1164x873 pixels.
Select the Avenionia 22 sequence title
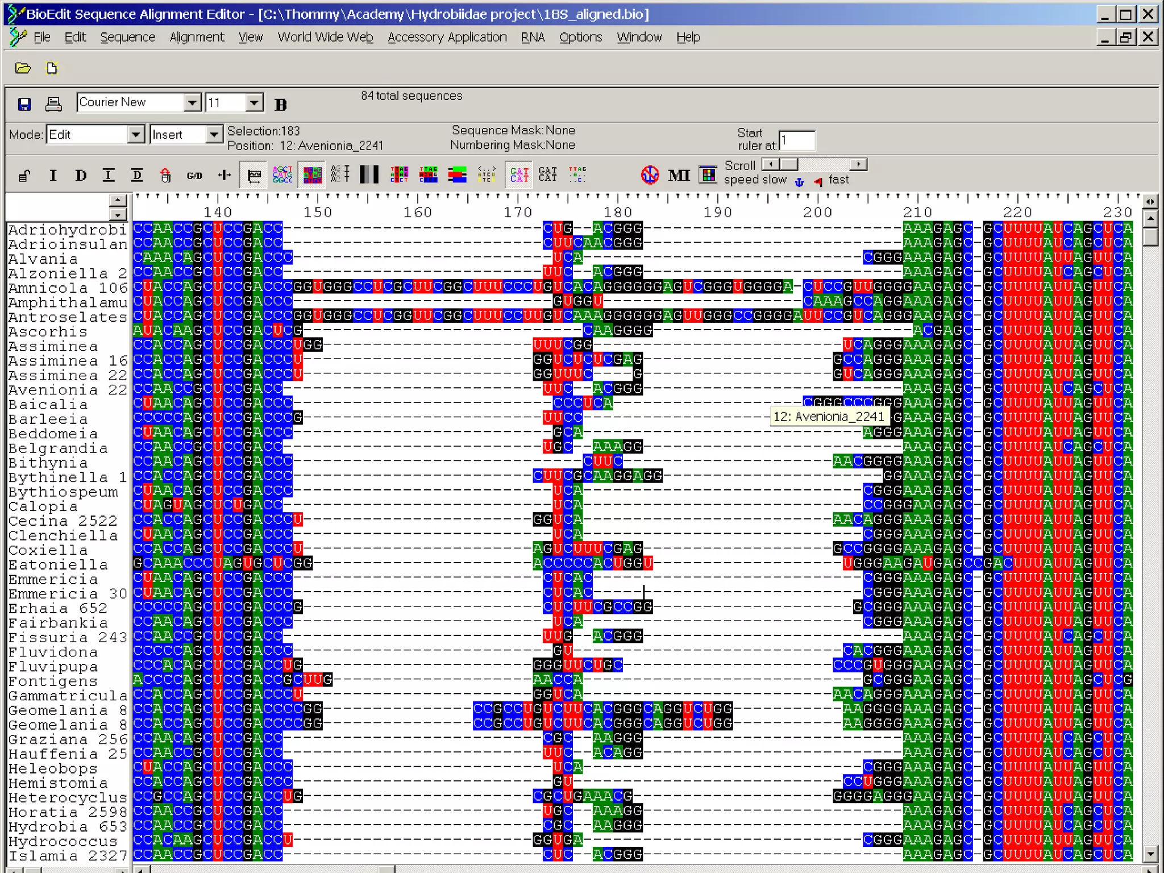(x=68, y=390)
